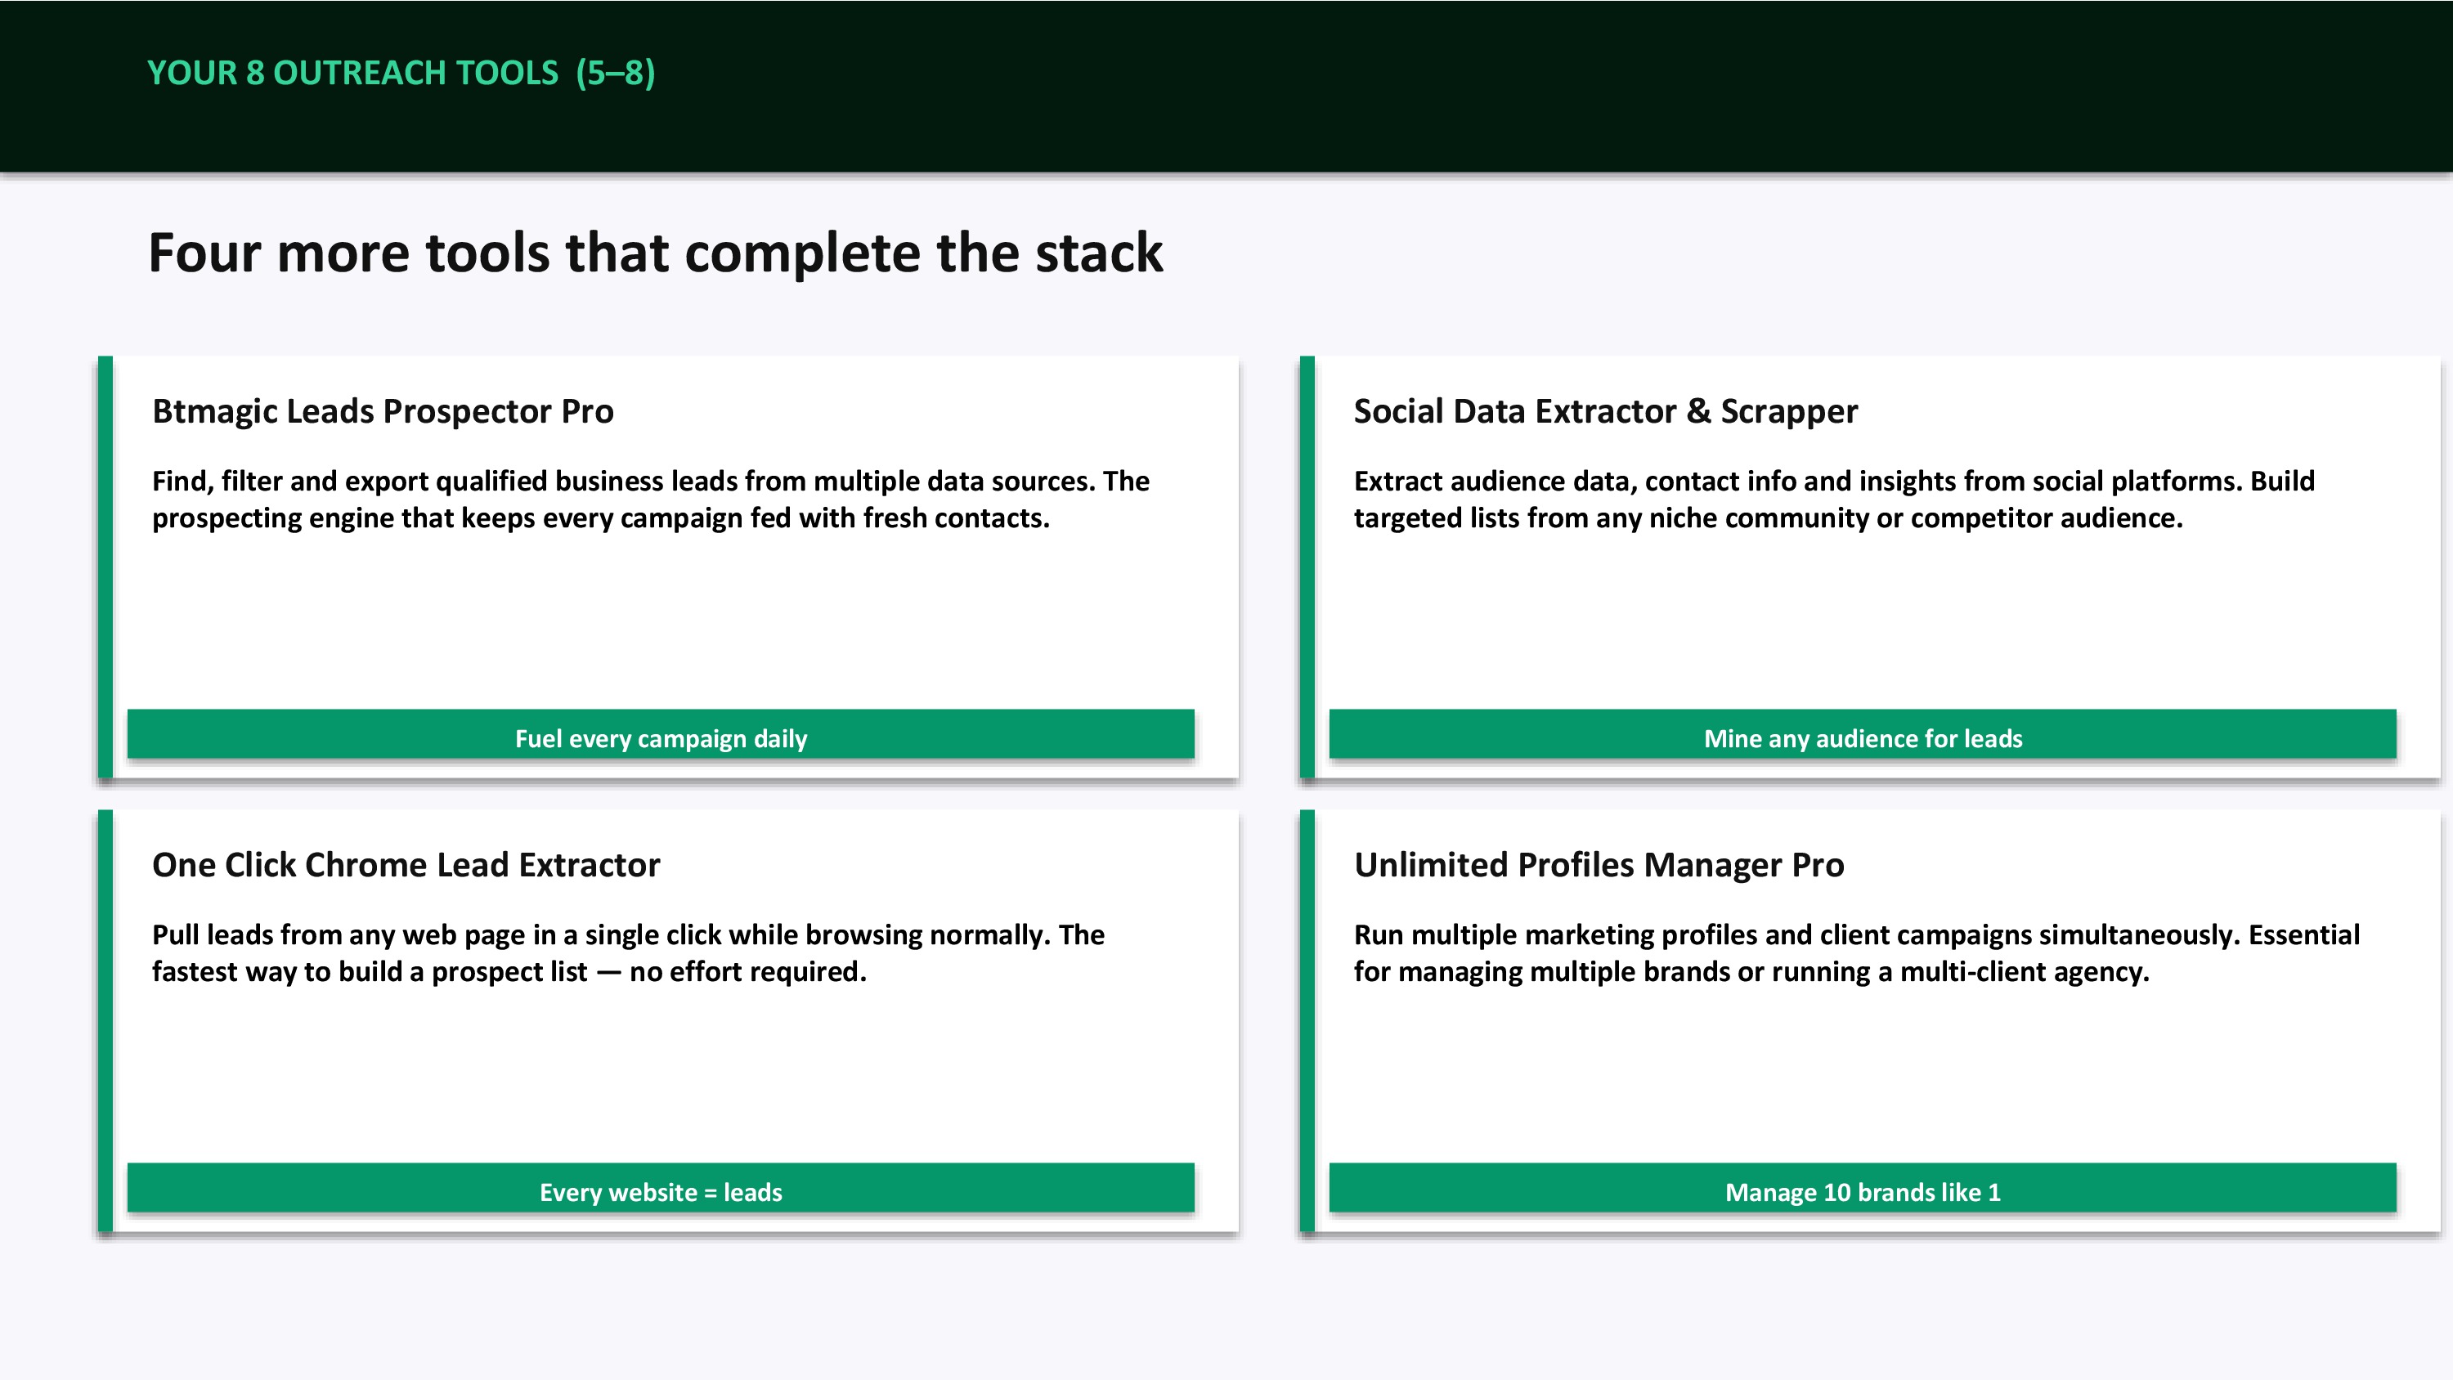Click the Profiles Manager description paragraph
This screenshot has width=2453, height=1380.
(1856, 952)
